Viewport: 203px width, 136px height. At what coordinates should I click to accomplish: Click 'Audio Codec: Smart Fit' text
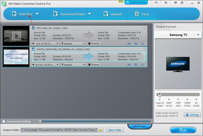[167, 116]
